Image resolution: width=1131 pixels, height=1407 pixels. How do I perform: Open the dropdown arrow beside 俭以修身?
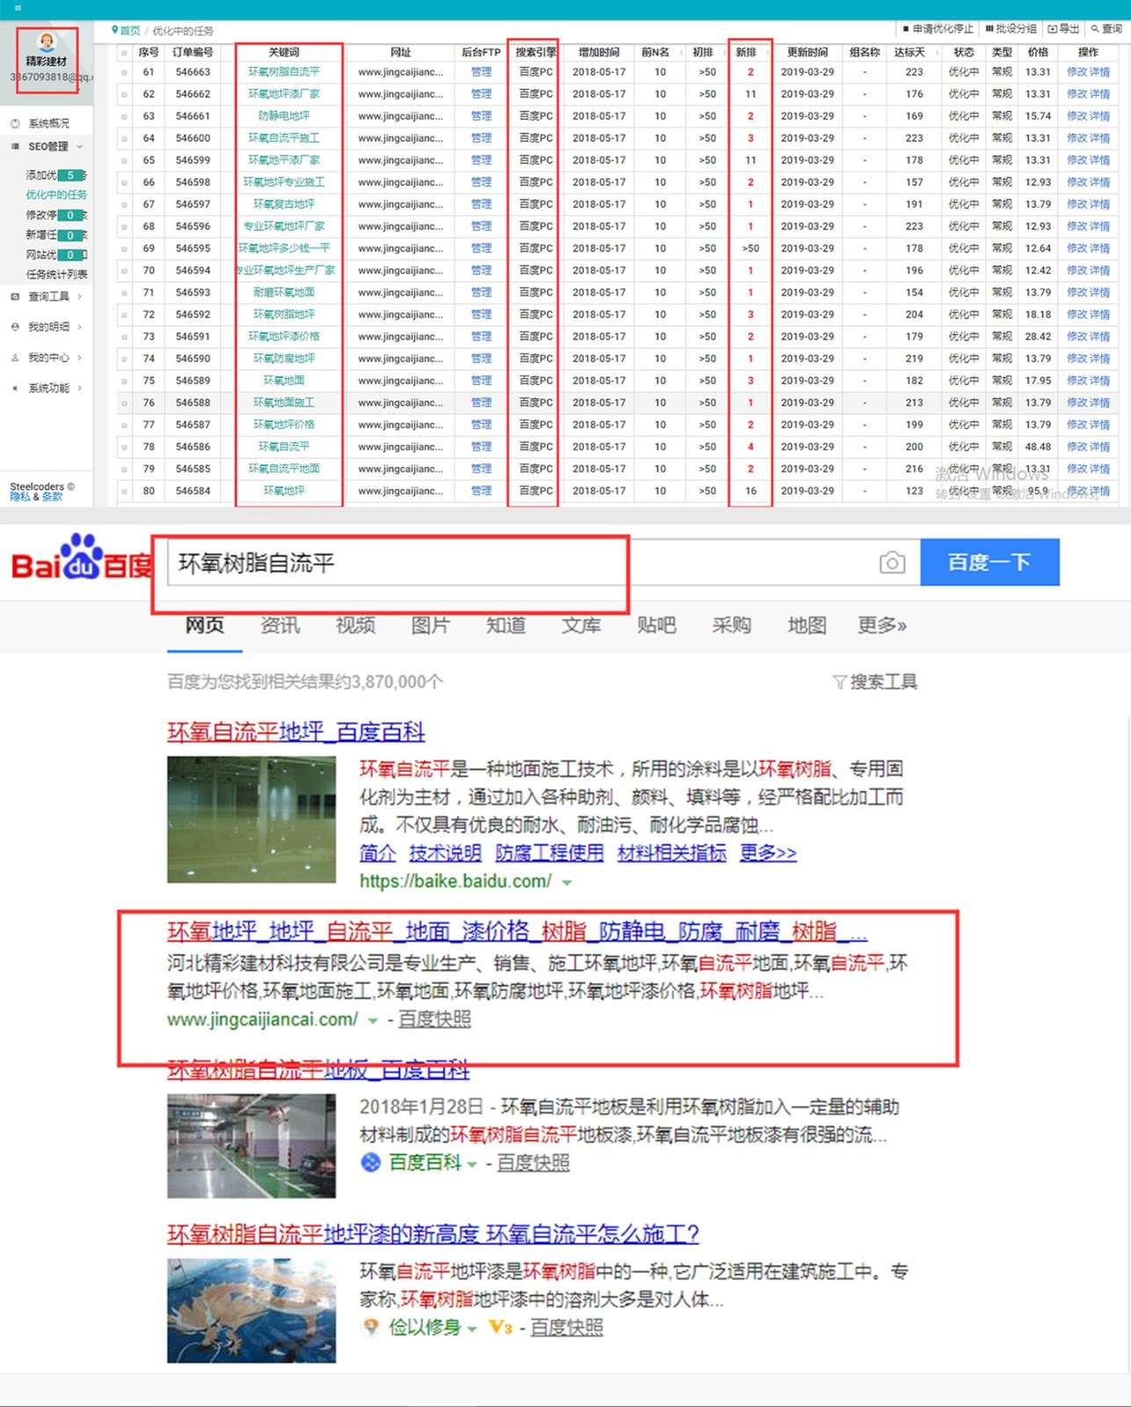[x=472, y=1329]
